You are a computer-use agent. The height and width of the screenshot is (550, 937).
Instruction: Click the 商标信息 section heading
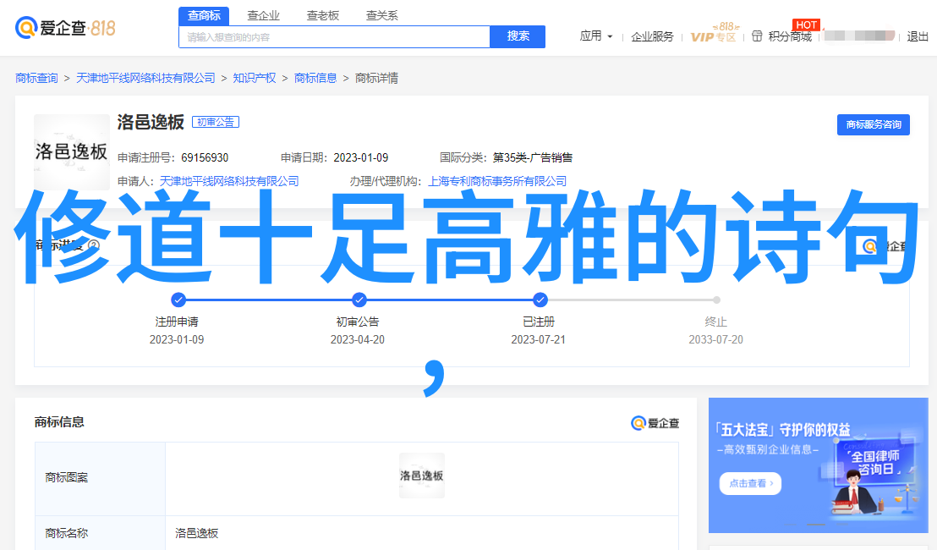point(59,422)
